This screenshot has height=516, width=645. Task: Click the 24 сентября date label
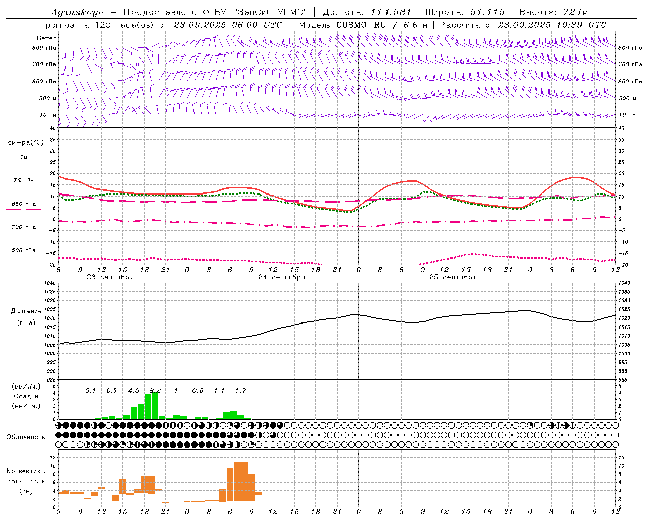(x=282, y=277)
